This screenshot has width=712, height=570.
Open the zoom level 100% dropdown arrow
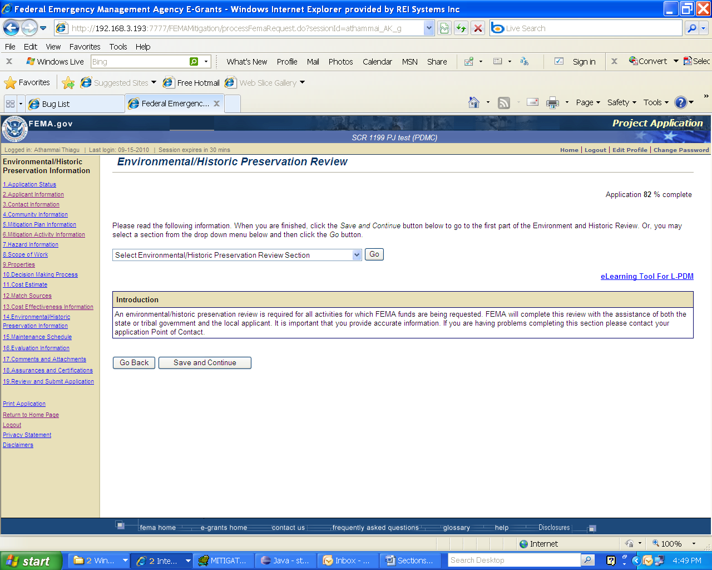(694, 544)
